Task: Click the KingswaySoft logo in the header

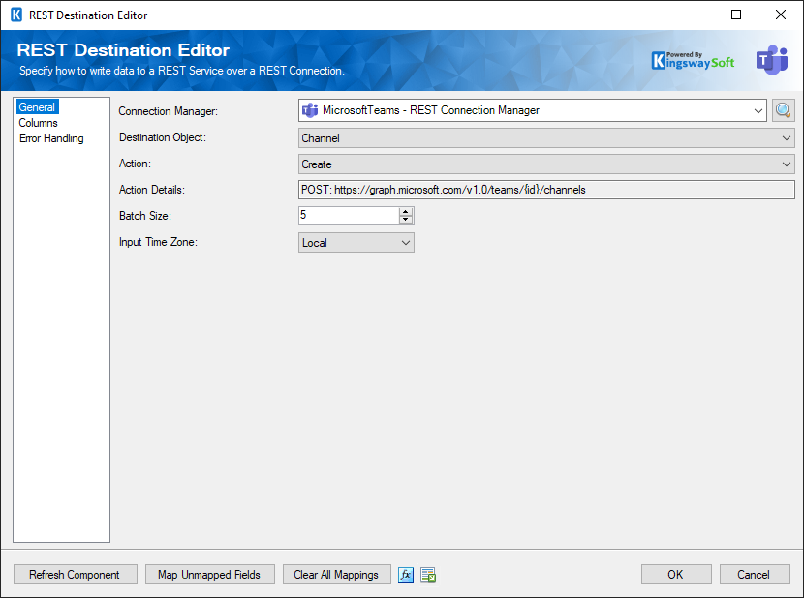Action: 693,60
